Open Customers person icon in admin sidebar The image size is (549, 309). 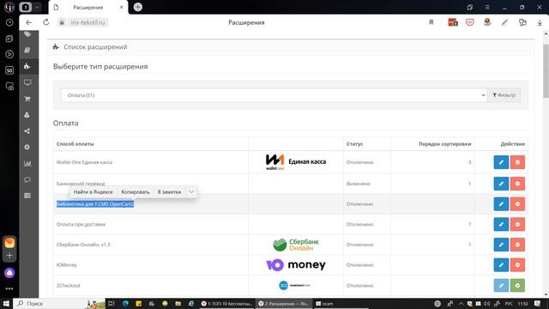(x=27, y=115)
